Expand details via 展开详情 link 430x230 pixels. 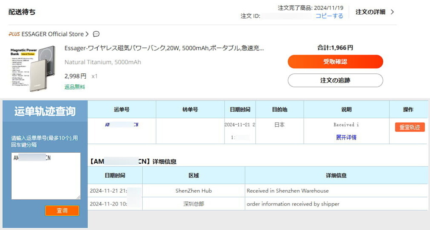click(x=346, y=137)
